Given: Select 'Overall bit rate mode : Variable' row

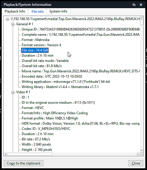Looking at the screenshot, I should tap(45, 61).
